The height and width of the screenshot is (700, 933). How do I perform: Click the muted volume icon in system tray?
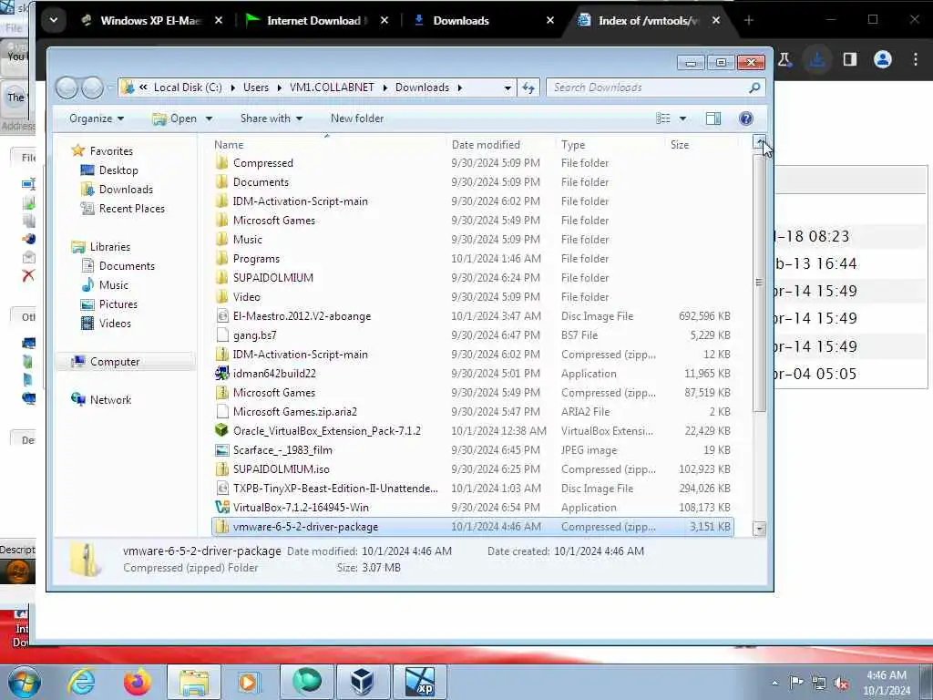tap(841, 683)
